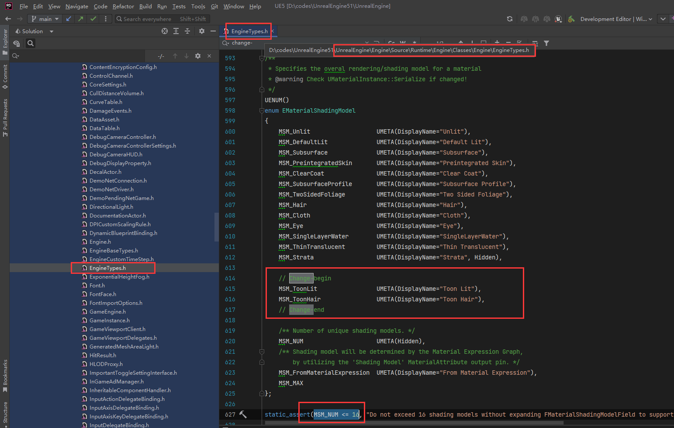Select GameInstance.h in the file tree
This screenshot has height=428, width=674.
[109, 320]
